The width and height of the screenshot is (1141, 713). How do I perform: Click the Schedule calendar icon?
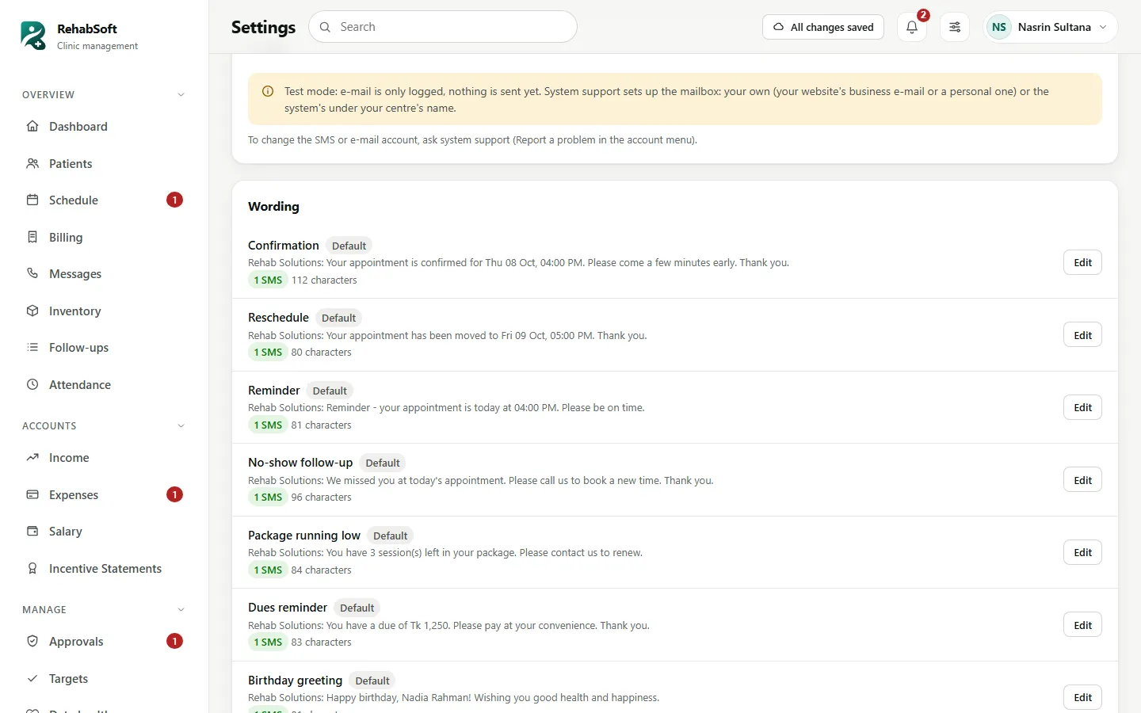(x=32, y=200)
